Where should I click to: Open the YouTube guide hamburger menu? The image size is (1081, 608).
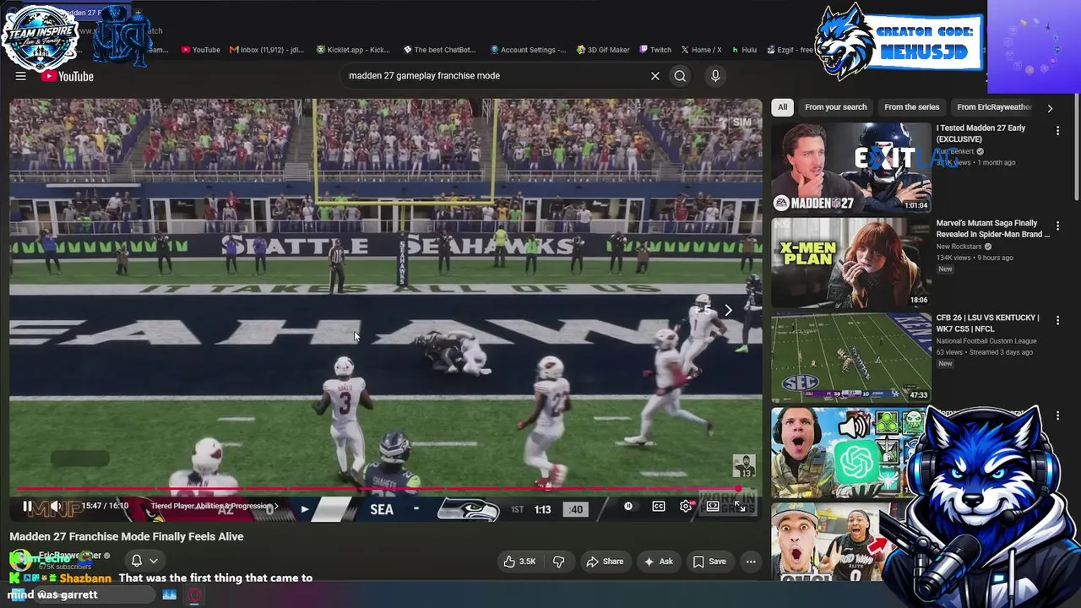tap(20, 76)
